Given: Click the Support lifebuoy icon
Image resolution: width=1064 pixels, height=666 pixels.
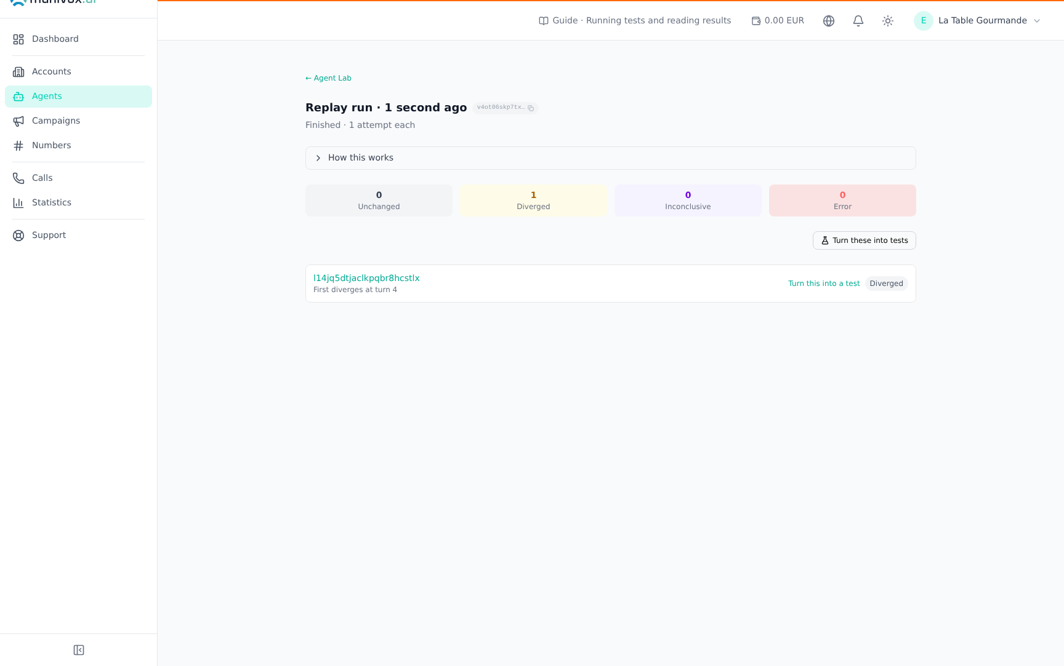Looking at the screenshot, I should [x=18, y=236].
